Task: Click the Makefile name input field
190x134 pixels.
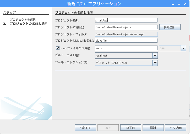Action: [x=126, y=41]
